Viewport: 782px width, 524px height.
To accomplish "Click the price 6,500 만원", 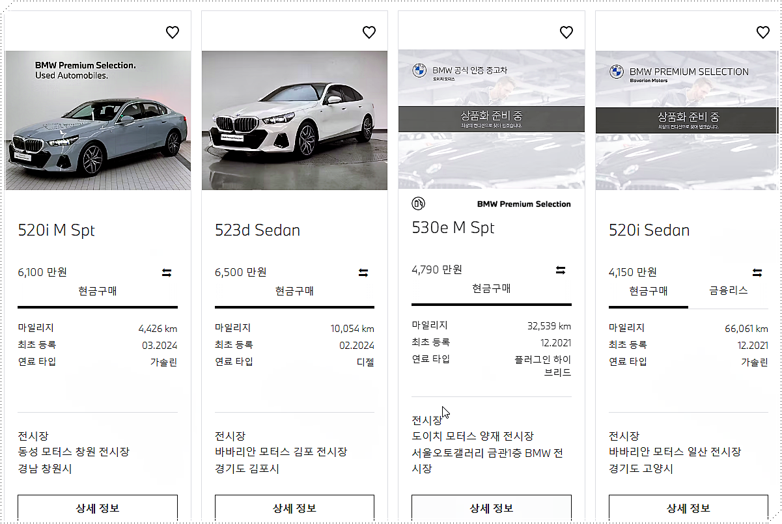I will click(x=240, y=272).
